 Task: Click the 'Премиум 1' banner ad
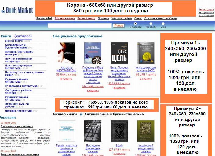click(x=186, y=68)
